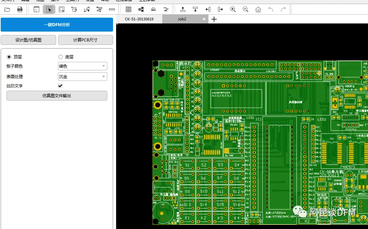
Task: Click the up-arrow layer icon
Action: (183, 10)
